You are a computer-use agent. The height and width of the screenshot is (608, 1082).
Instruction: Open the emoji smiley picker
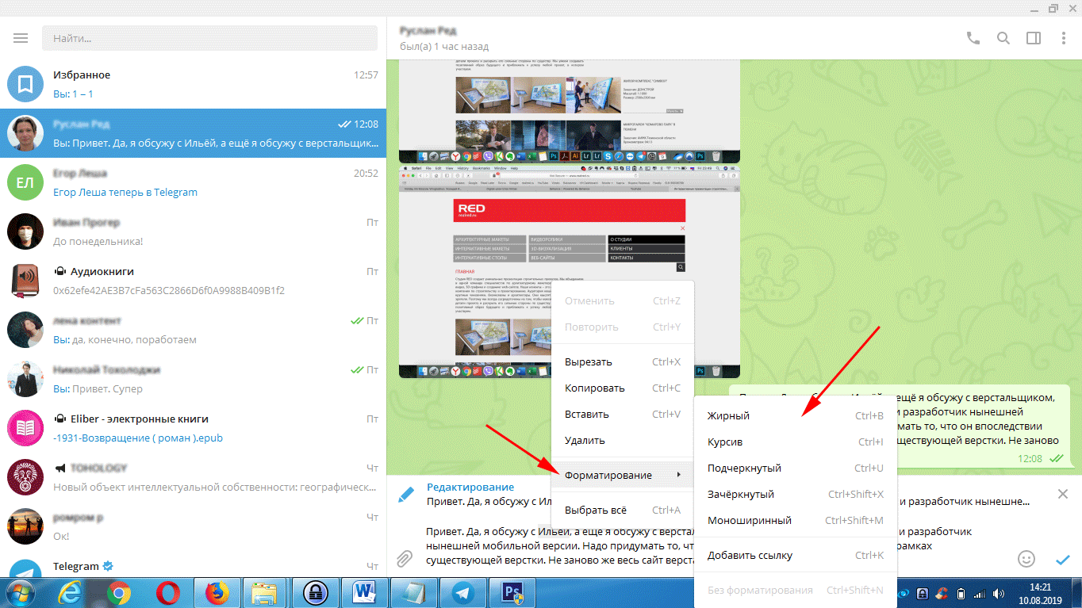1026,559
